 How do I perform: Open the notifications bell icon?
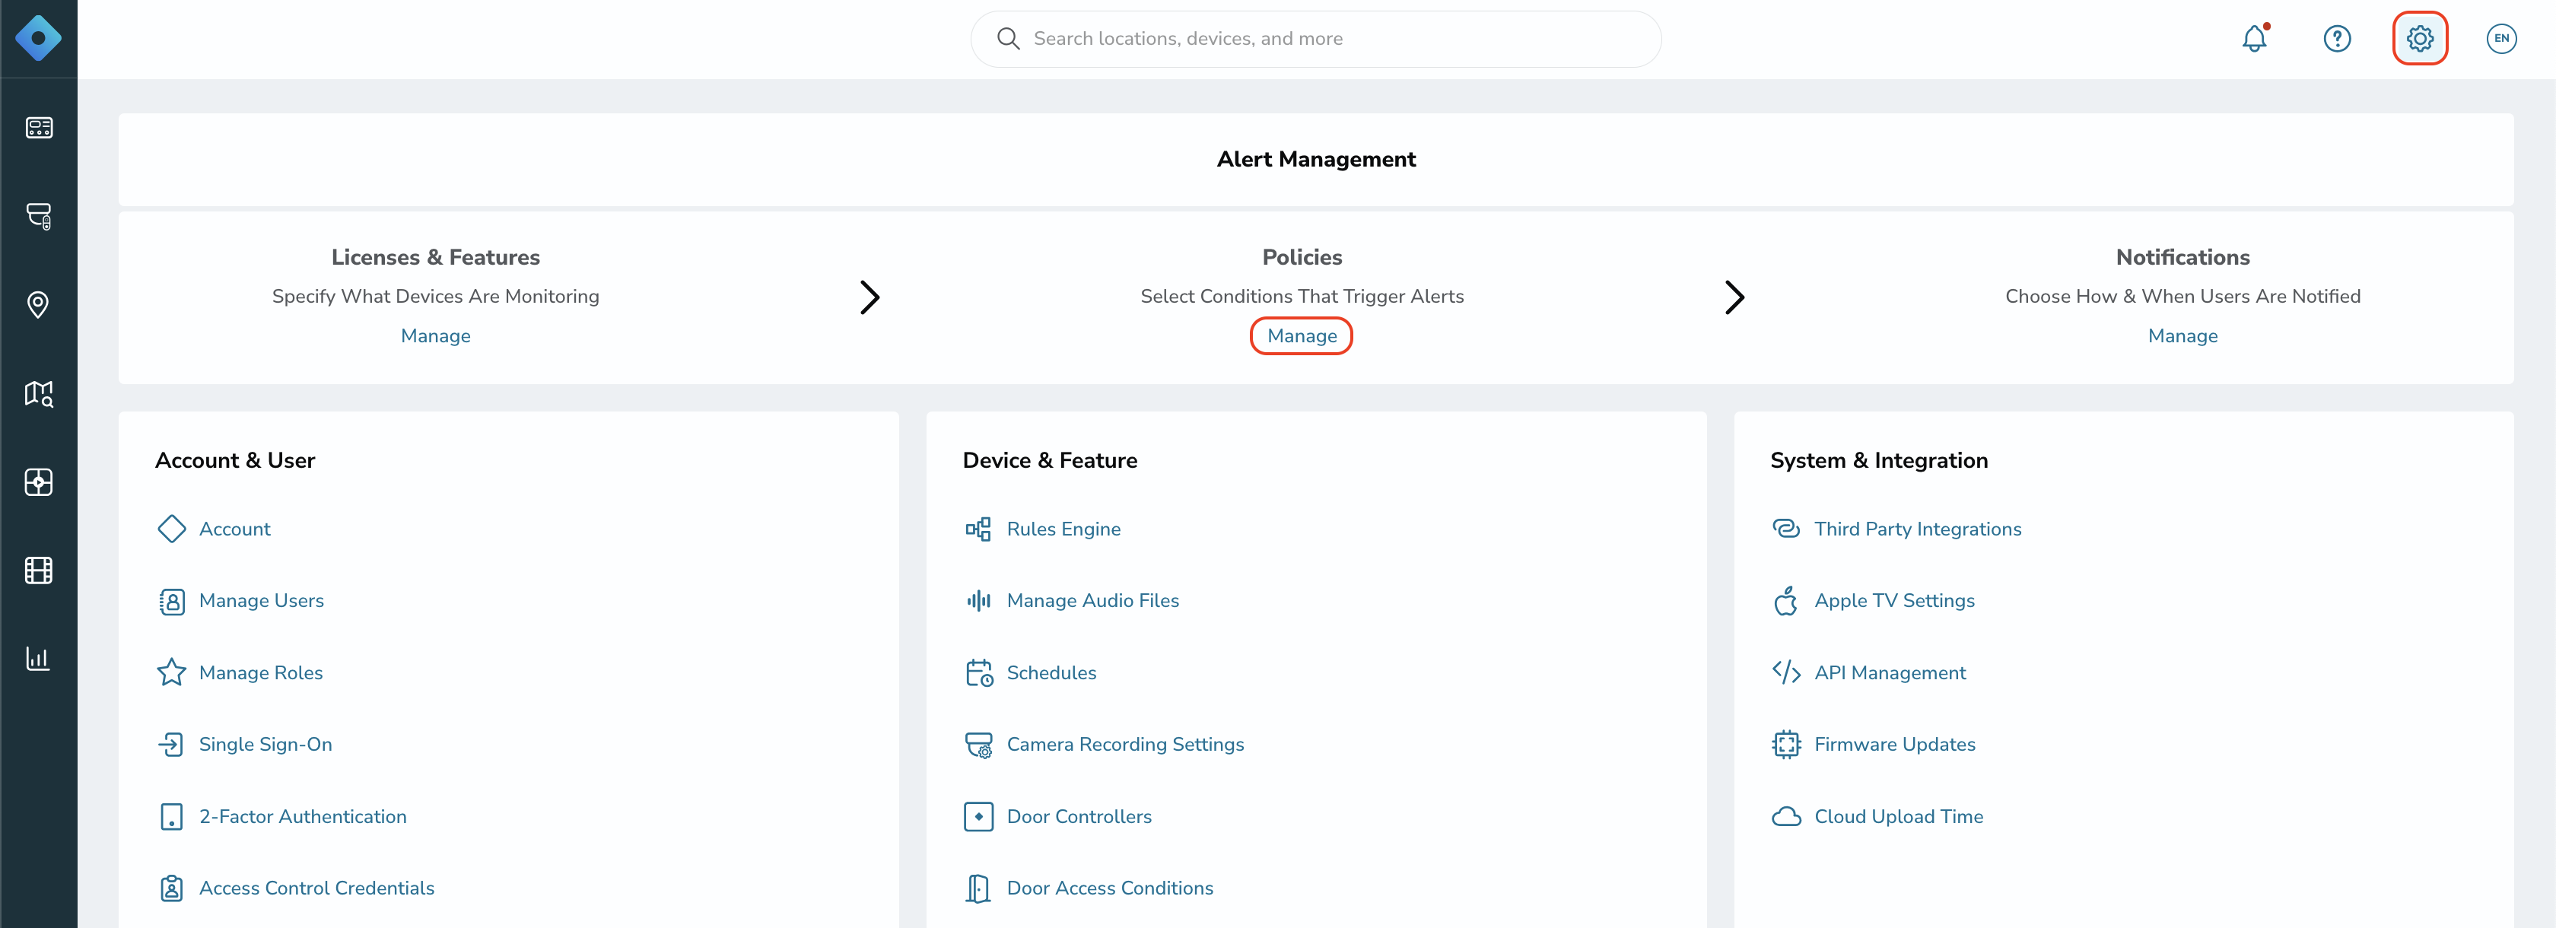pyautogui.click(x=2254, y=39)
